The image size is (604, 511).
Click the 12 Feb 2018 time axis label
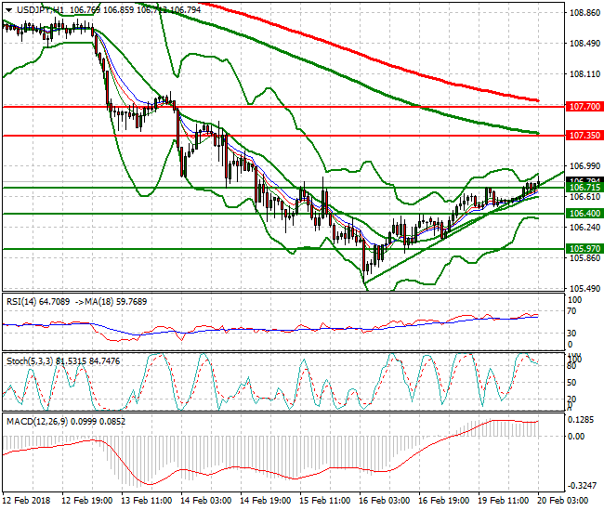tap(26, 501)
